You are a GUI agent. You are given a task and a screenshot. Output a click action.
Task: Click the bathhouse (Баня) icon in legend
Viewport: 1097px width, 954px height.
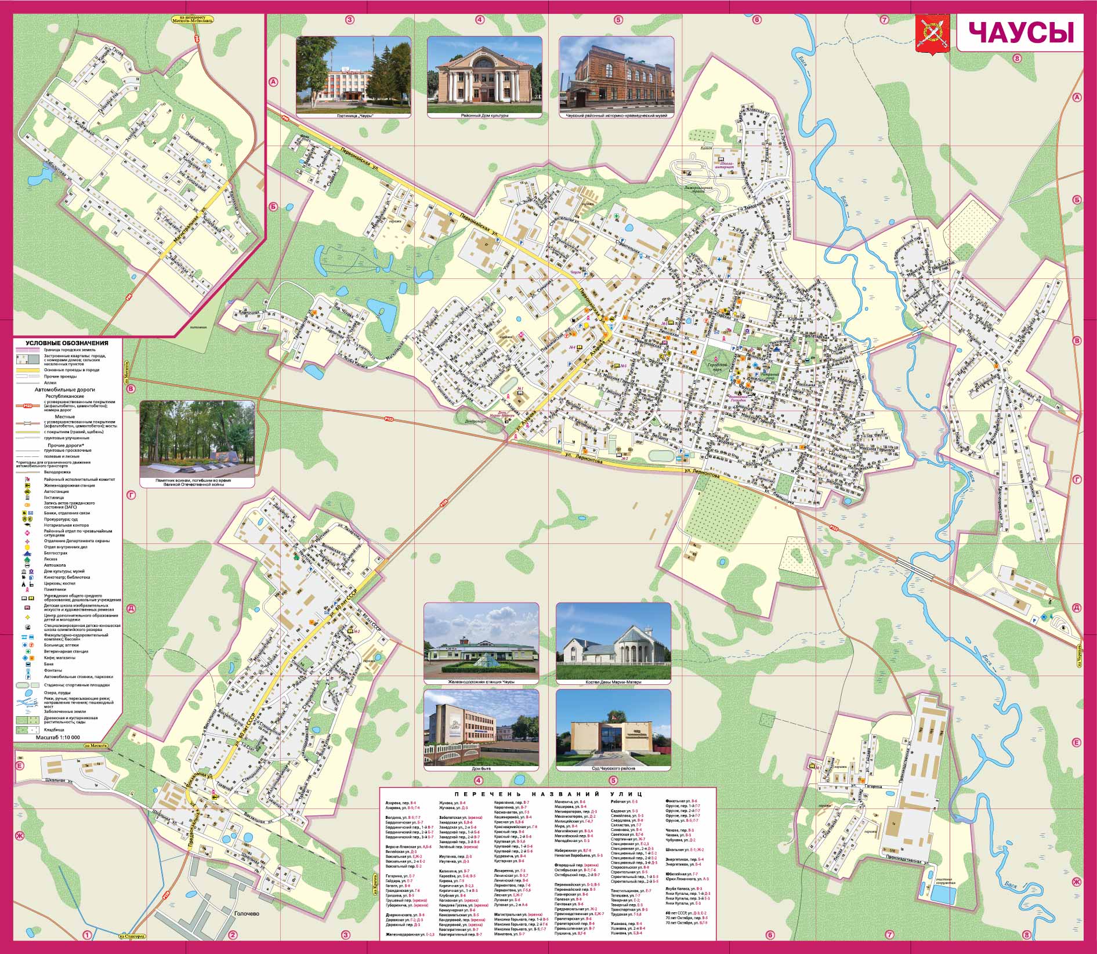tap(28, 665)
